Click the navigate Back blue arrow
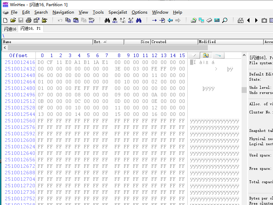The height and width of the screenshot is (205, 273). click(x=170, y=20)
